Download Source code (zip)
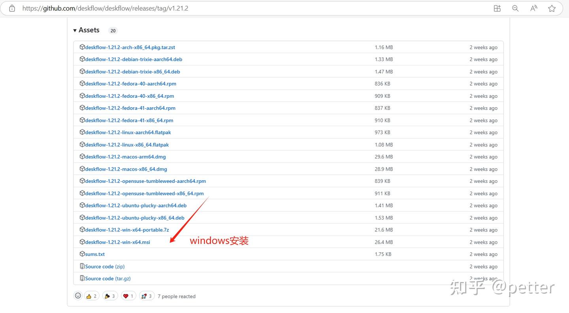Viewport: 569px width, 313px height. pyautogui.click(x=105, y=266)
